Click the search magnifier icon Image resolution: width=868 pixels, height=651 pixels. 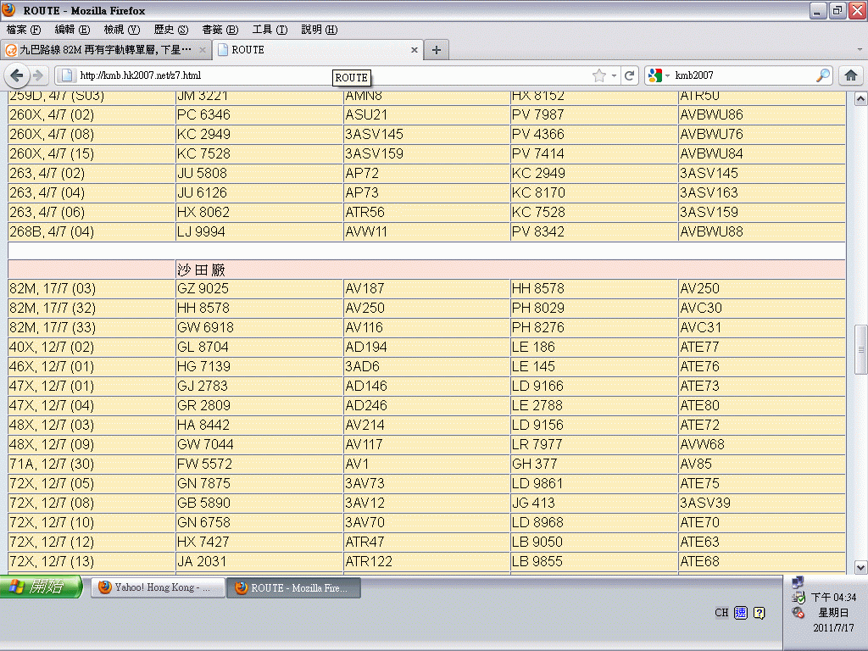click(822, 75)
